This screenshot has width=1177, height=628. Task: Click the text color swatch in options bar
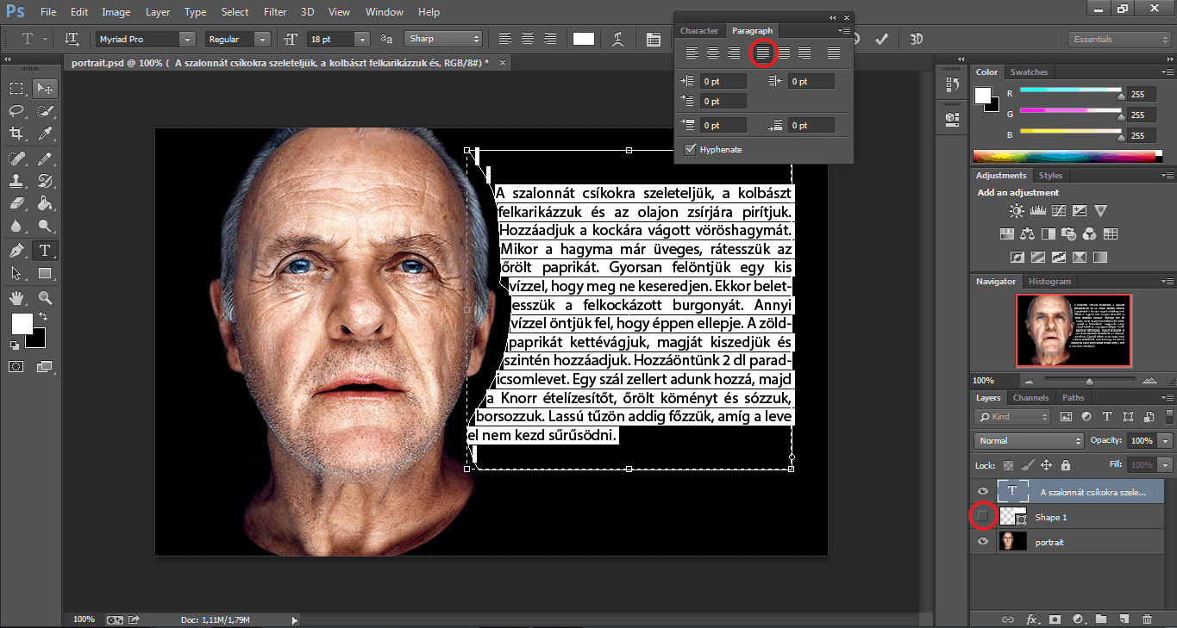584,39
